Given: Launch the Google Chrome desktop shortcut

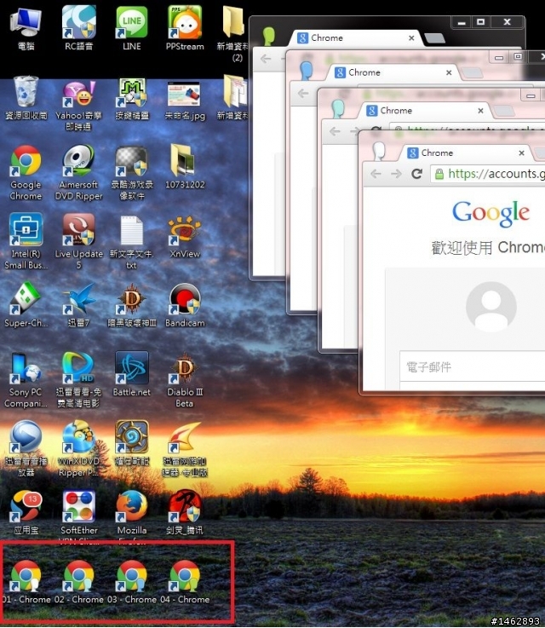Looking at the screenshot, I should pos(26,172).
